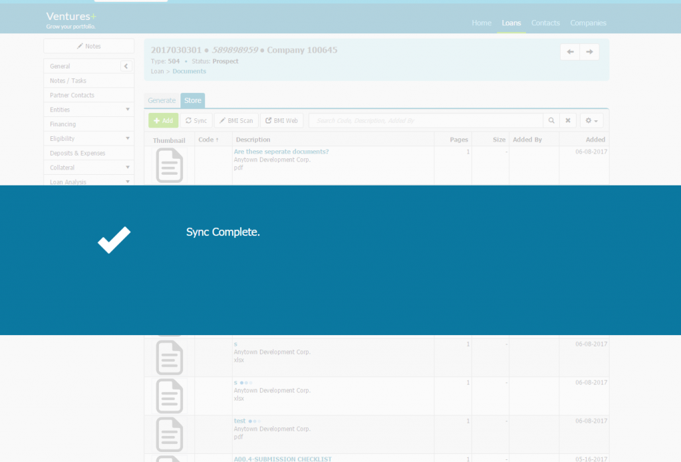This screenshot has width=681, height=462.
Task: Expand the Collateral sidebar dropdown arrow
Action: pyautogui.click(x=128, y=167)
